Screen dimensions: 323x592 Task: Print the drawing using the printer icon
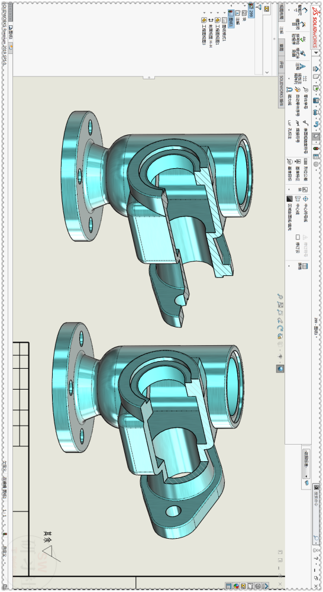coord(316,112)
